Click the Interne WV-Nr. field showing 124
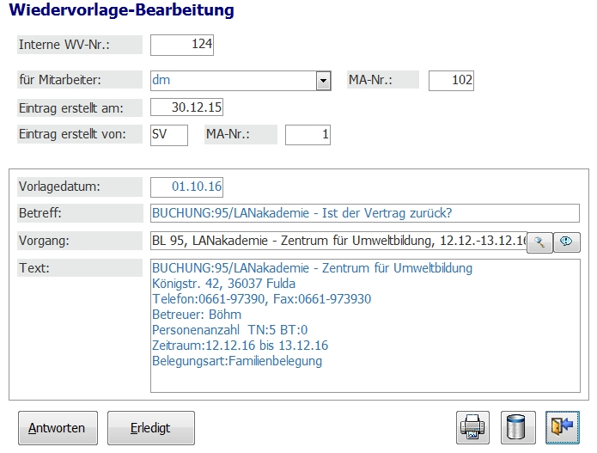597x453 pixels. pyautogui.click(x=182, y=46)
